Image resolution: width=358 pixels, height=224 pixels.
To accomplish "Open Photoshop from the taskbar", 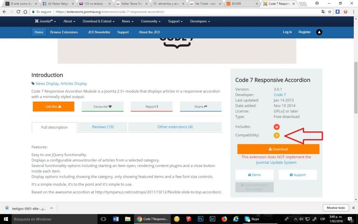I will [x=200, y=219].
